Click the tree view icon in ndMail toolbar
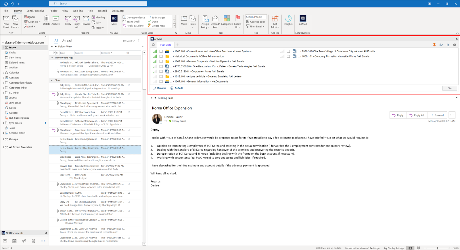Image resolution: width=460 pixels, height=250 pixels. click(x=448, y=45)
